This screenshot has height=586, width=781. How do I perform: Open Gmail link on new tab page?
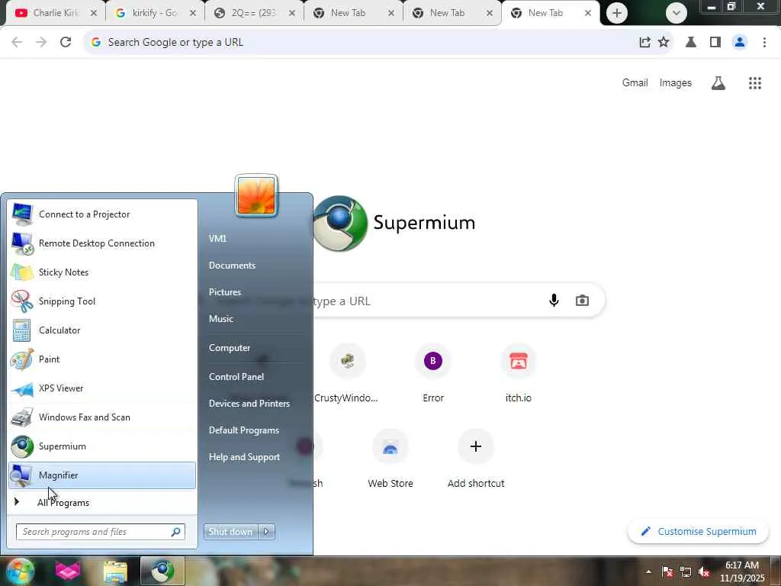coord(635,83)
